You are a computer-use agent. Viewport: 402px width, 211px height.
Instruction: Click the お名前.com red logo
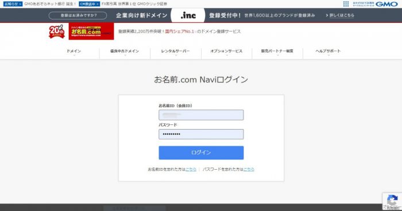coord(91,31)
